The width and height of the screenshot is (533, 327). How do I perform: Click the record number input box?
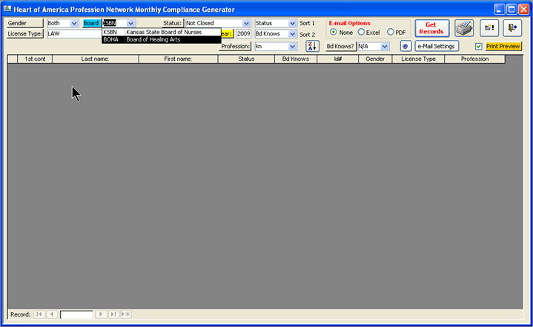tap(76, 314)
